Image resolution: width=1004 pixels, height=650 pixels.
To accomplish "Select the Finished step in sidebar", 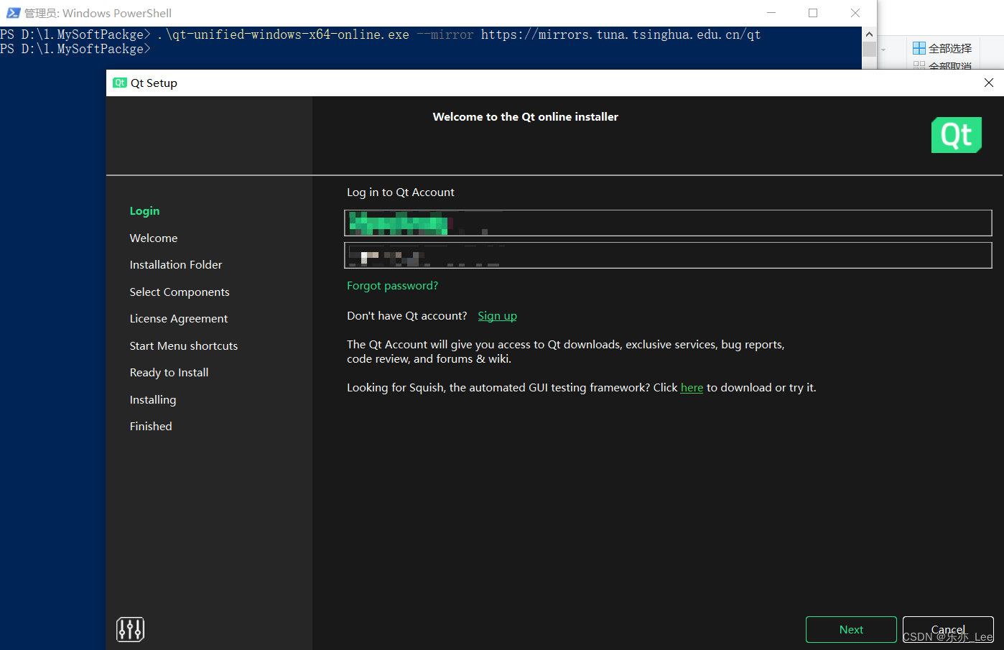I will point(151,427).
